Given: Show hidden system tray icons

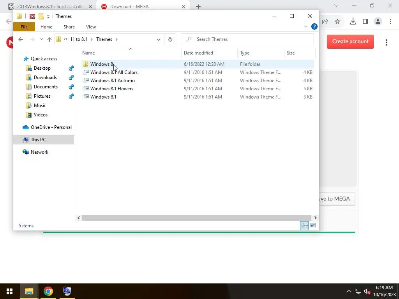Looking at the screenshot, I should point(349,291).
